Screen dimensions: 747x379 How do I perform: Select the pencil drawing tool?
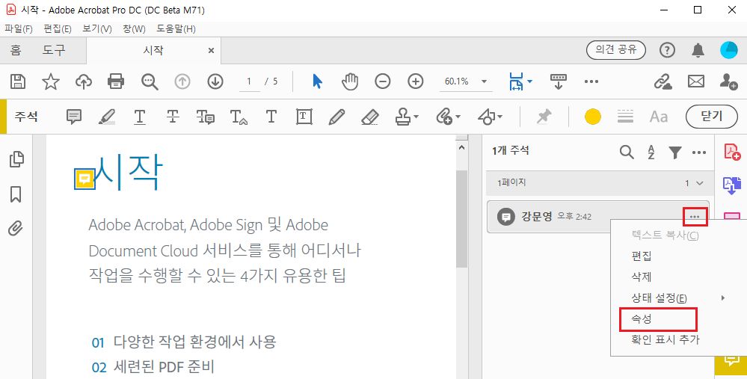tap(336, 117)
